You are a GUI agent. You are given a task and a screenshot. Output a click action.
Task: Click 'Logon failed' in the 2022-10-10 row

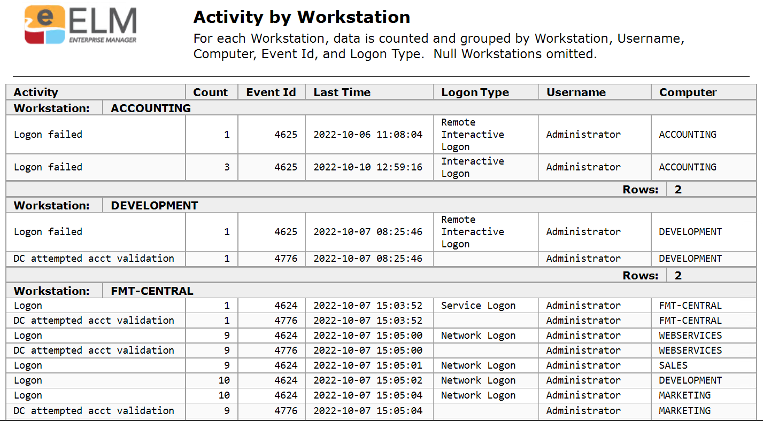[x=48, y=167]
